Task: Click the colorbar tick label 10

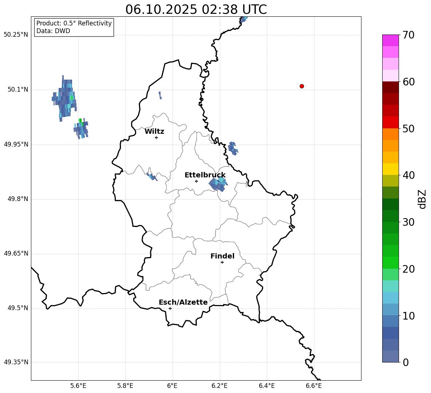Action: [408, 316]
